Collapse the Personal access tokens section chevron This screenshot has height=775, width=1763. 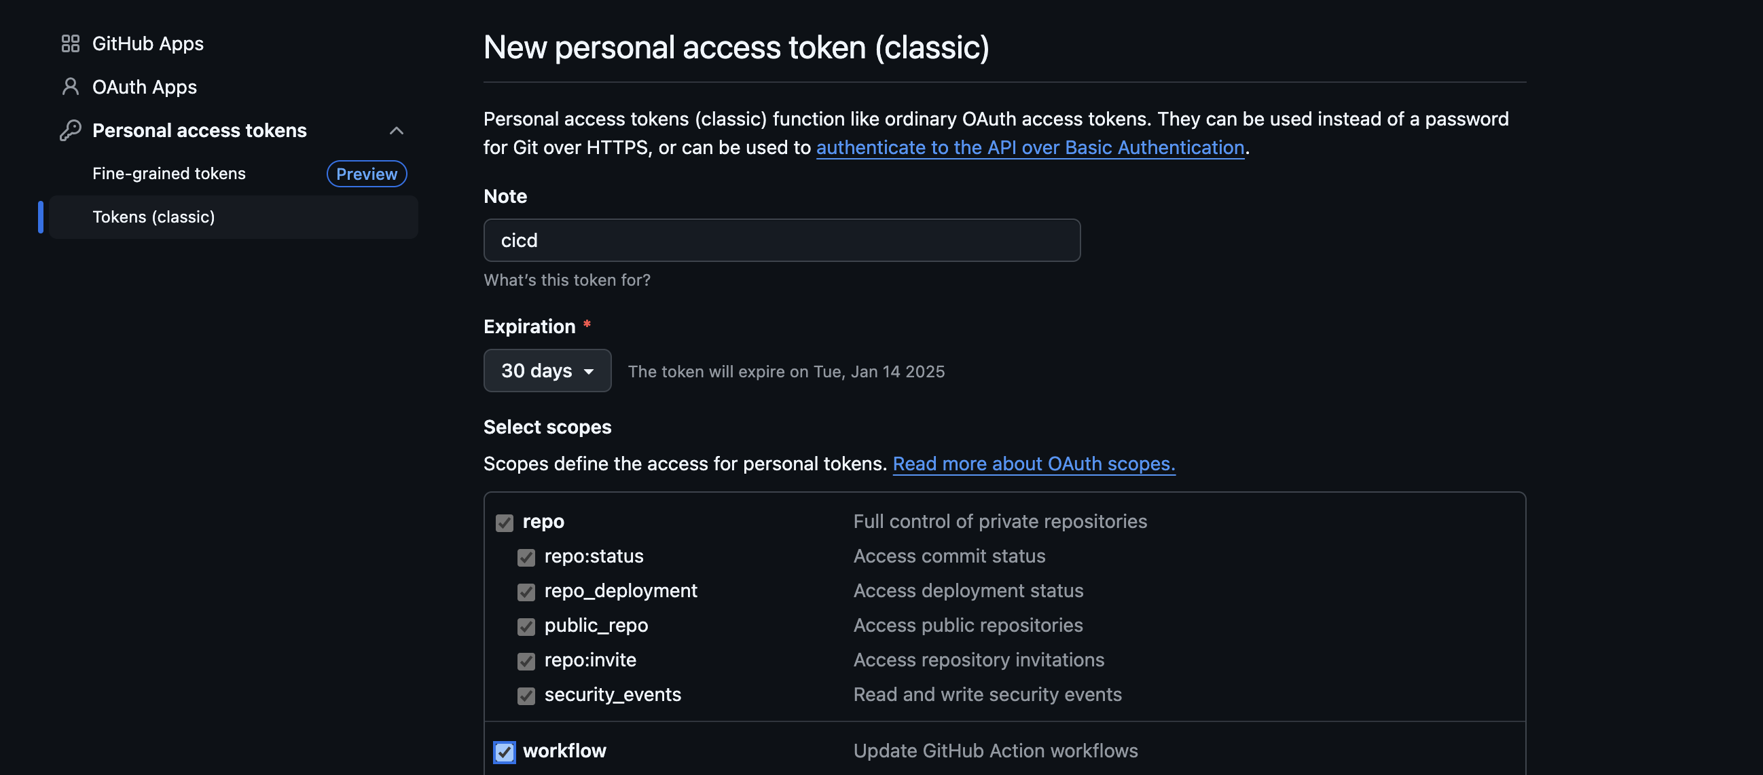click(396, 130)
